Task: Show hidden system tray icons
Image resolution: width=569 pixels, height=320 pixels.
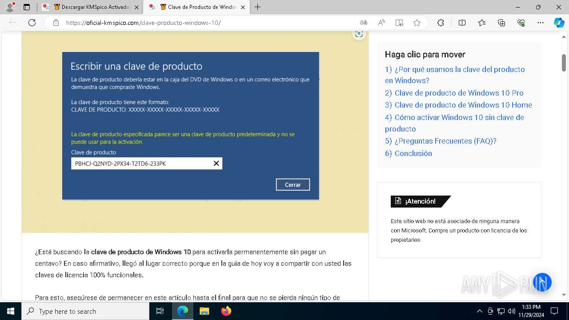Action: coord(479,311)
